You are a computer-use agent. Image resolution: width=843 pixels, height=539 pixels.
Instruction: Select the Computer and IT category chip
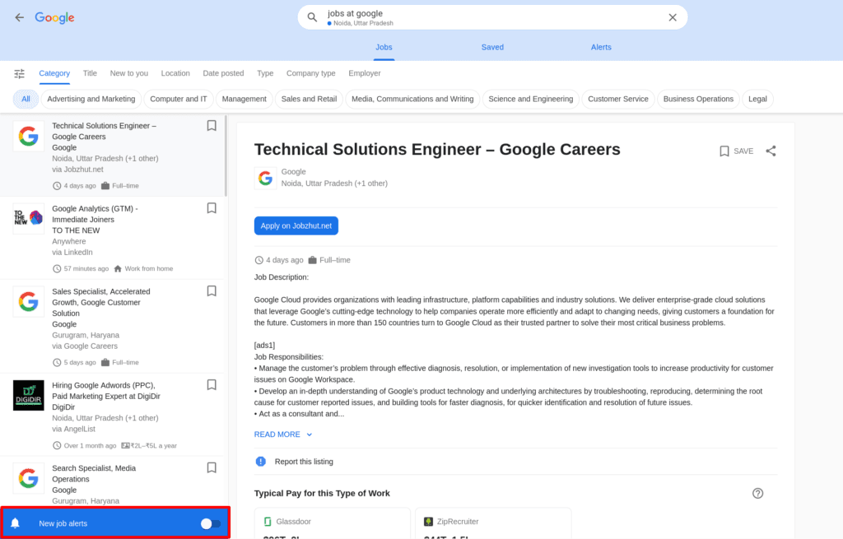click(x=179, y=99)
